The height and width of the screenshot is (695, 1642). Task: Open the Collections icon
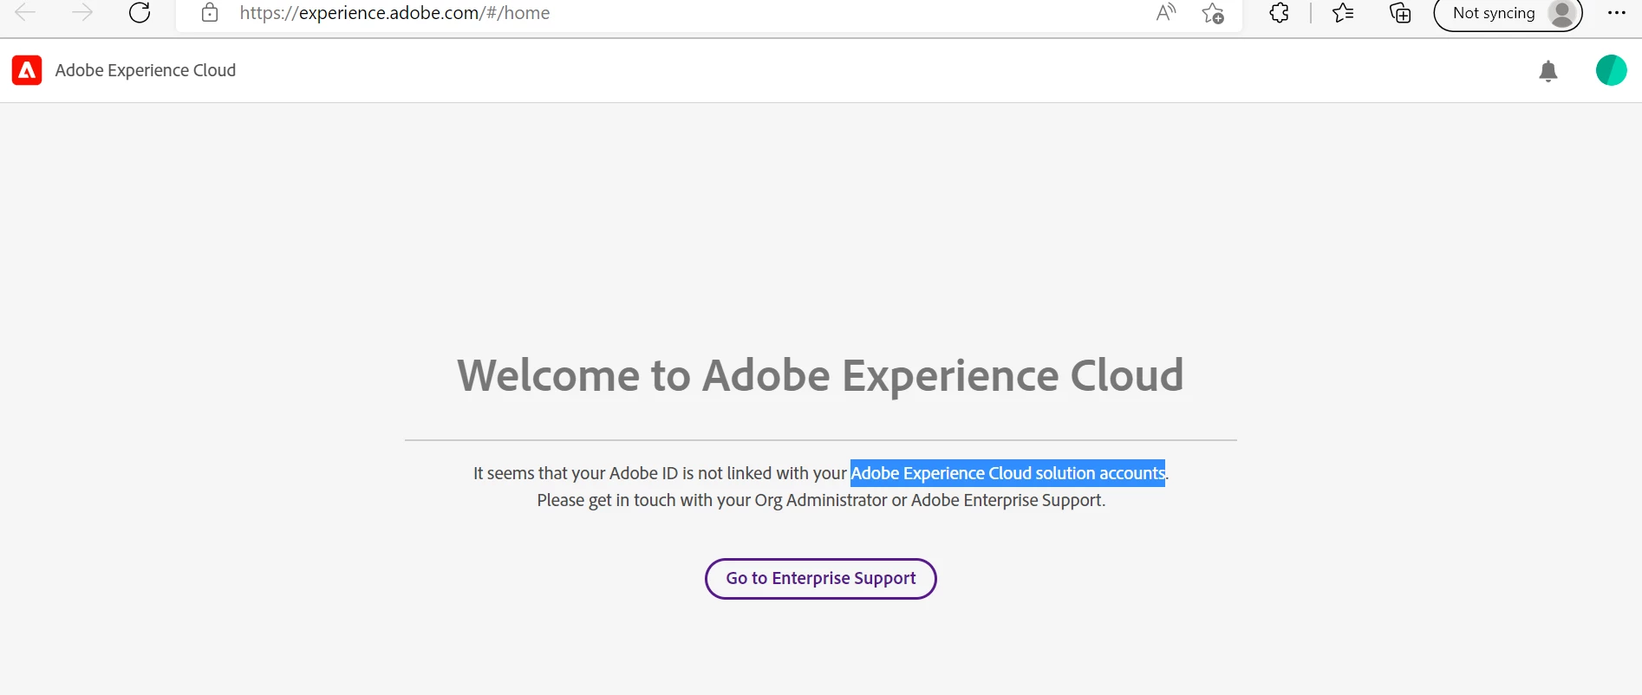[x=1400, y=13]
